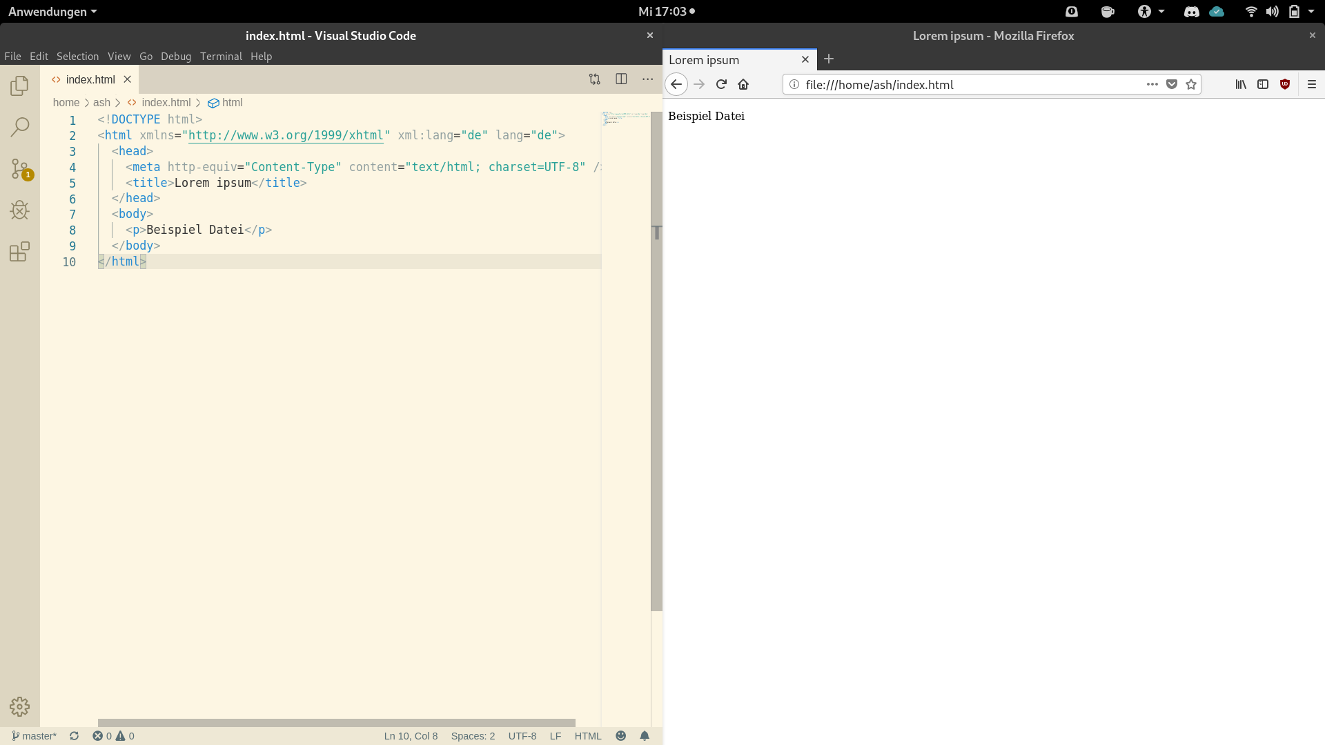
Task: Click the Firefox address bar URL field
Action: pyautogui.click(x=966, y=84)
